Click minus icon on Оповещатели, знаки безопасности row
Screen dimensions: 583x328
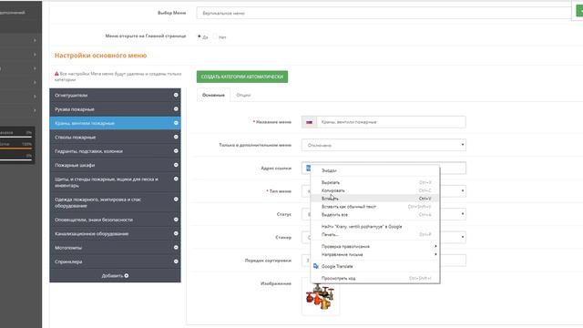tap(176, 220)
